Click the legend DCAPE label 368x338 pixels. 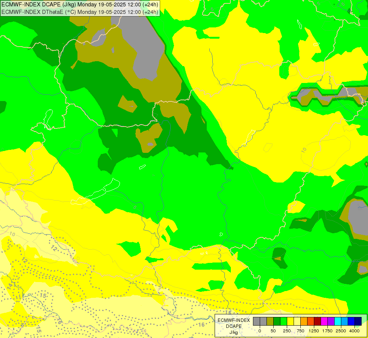(234, 326)
